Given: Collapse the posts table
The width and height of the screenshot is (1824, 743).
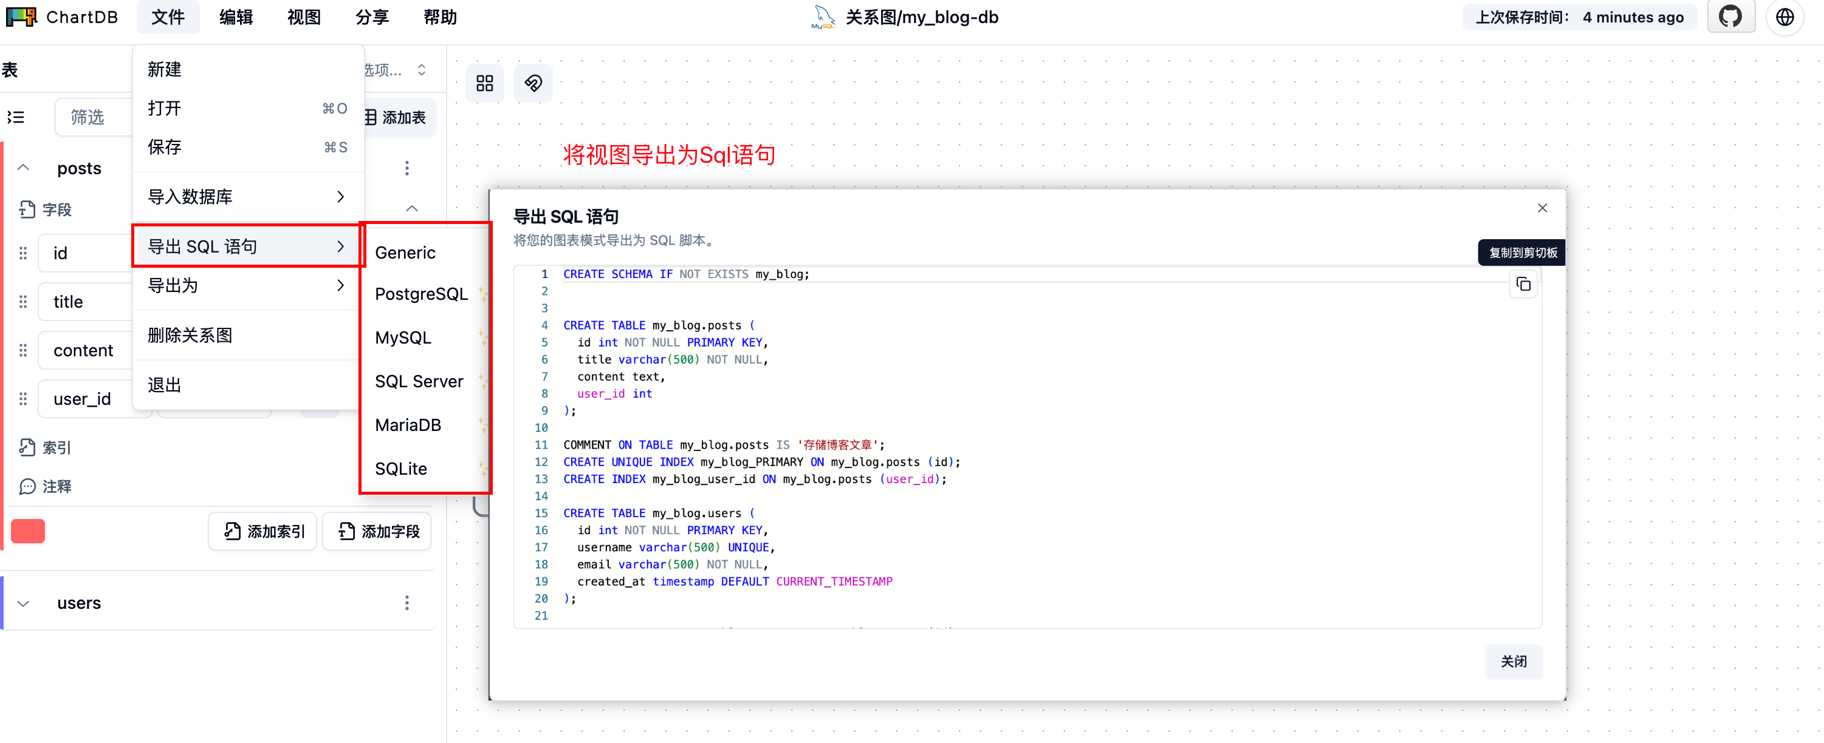Looking at the screenshot, I should (22, 168).
